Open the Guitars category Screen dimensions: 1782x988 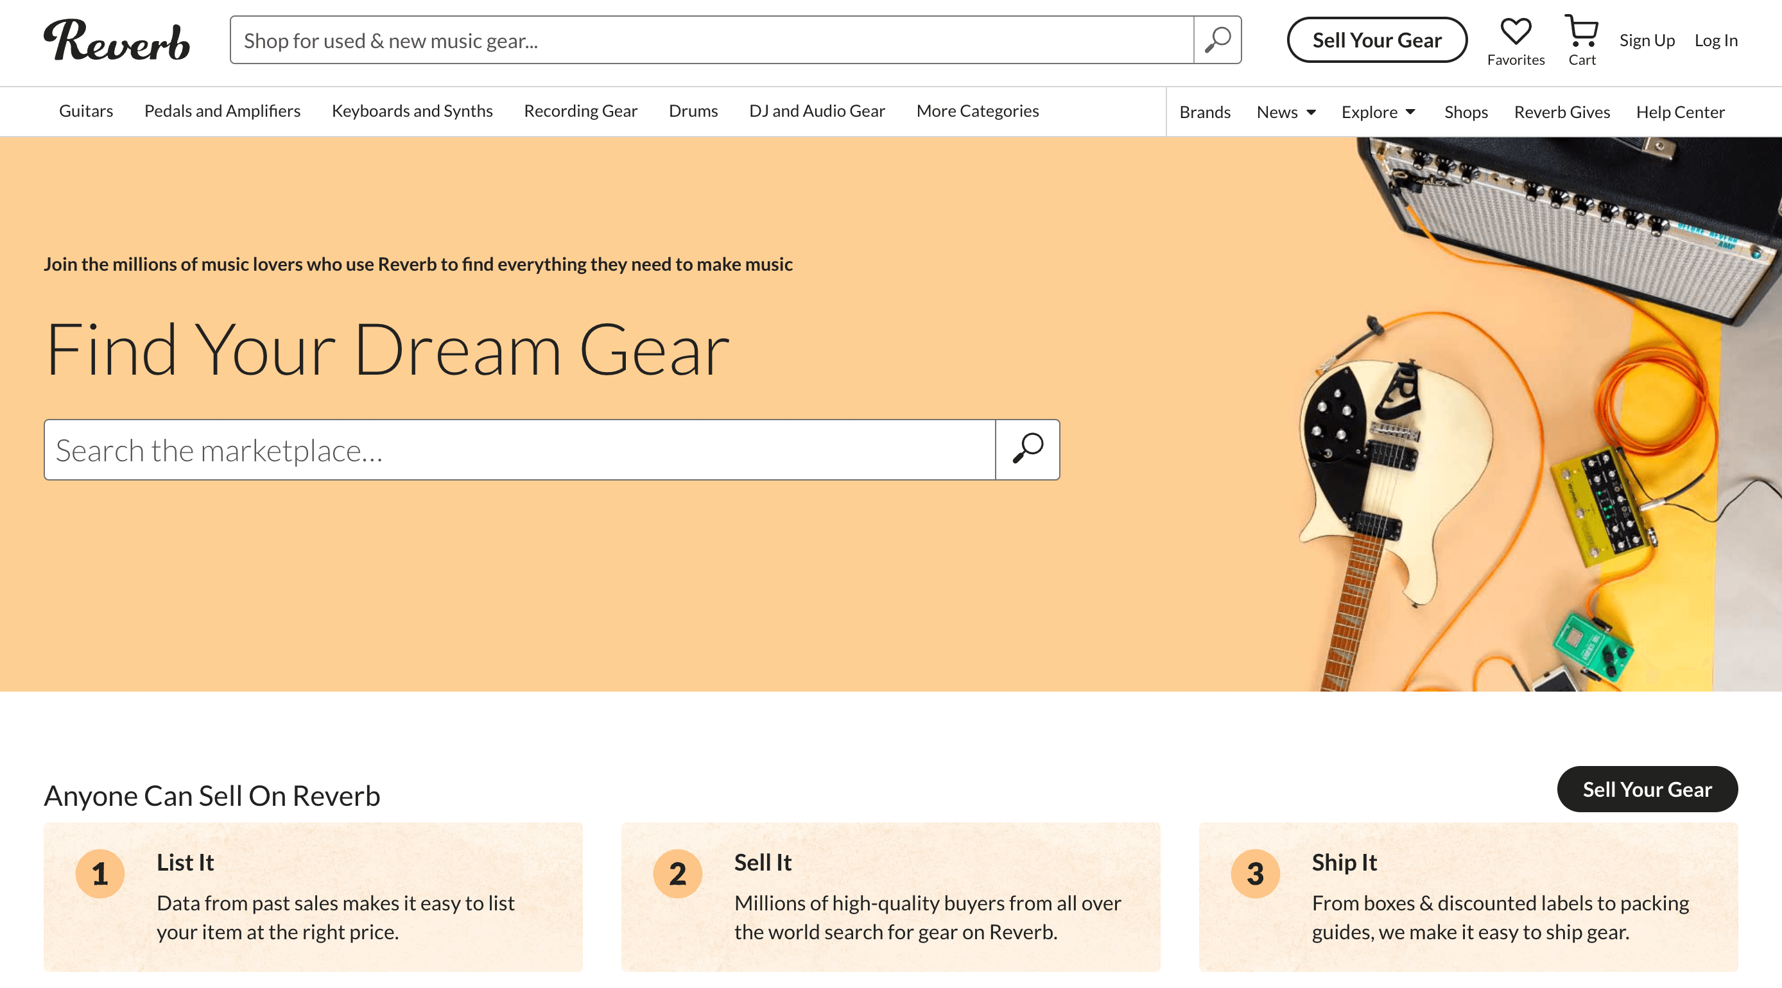click(86, 110)
